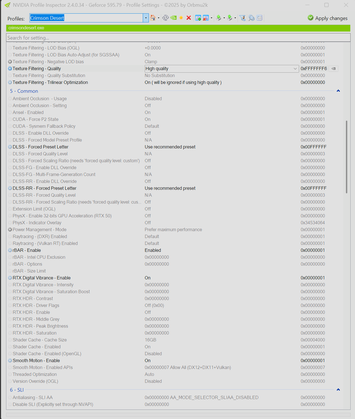Collapse the 6 - SLI section chevron
The image size is (355, 419).
[x=338, y=390]
